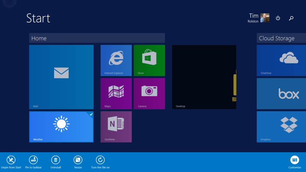The height and width of the screenshot is (172, 306).
Task: Deselect the Weather tile checkmark
Action: point(91,114)
